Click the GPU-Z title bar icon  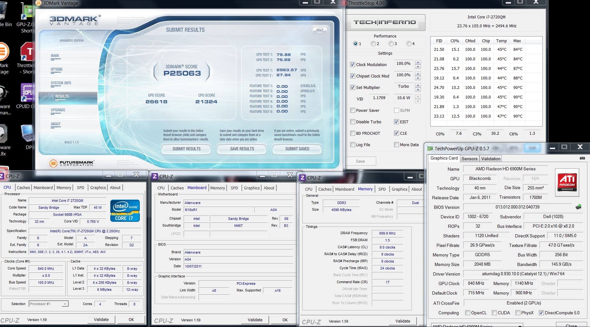tap(430, 148)
